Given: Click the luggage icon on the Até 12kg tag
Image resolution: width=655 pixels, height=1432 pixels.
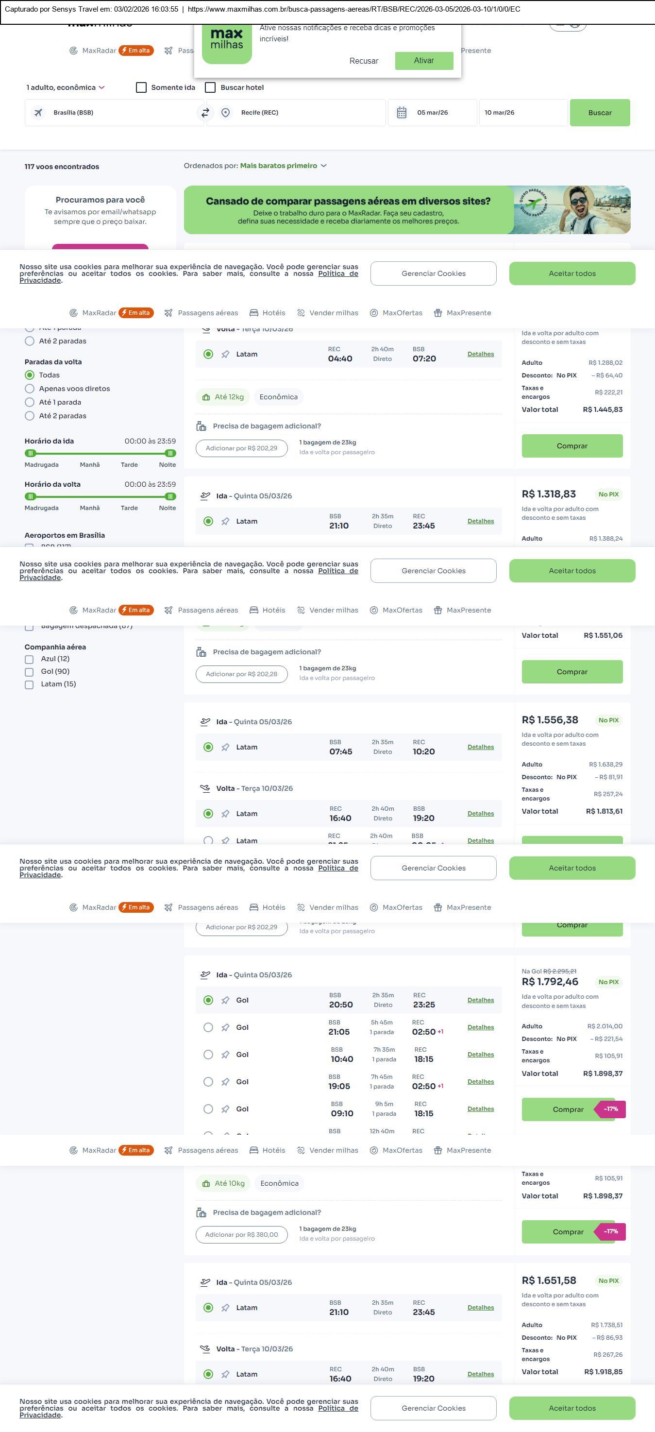Looking at the screenshot, I should [206, 397].
